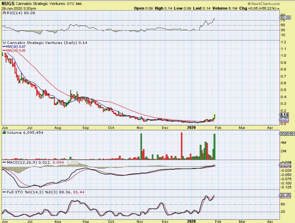Viewport: 295px width, 223px height.
Task: Click the black line marker before the MACD(12,26,9) label
Action: pos(4,162)
